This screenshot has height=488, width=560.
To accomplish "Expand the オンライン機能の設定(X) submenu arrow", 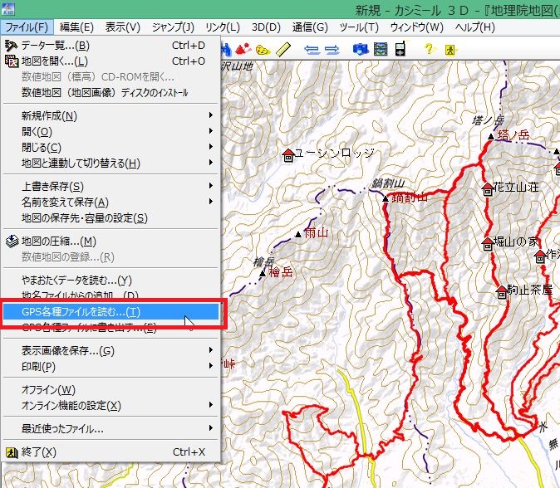I will point(211,405).
